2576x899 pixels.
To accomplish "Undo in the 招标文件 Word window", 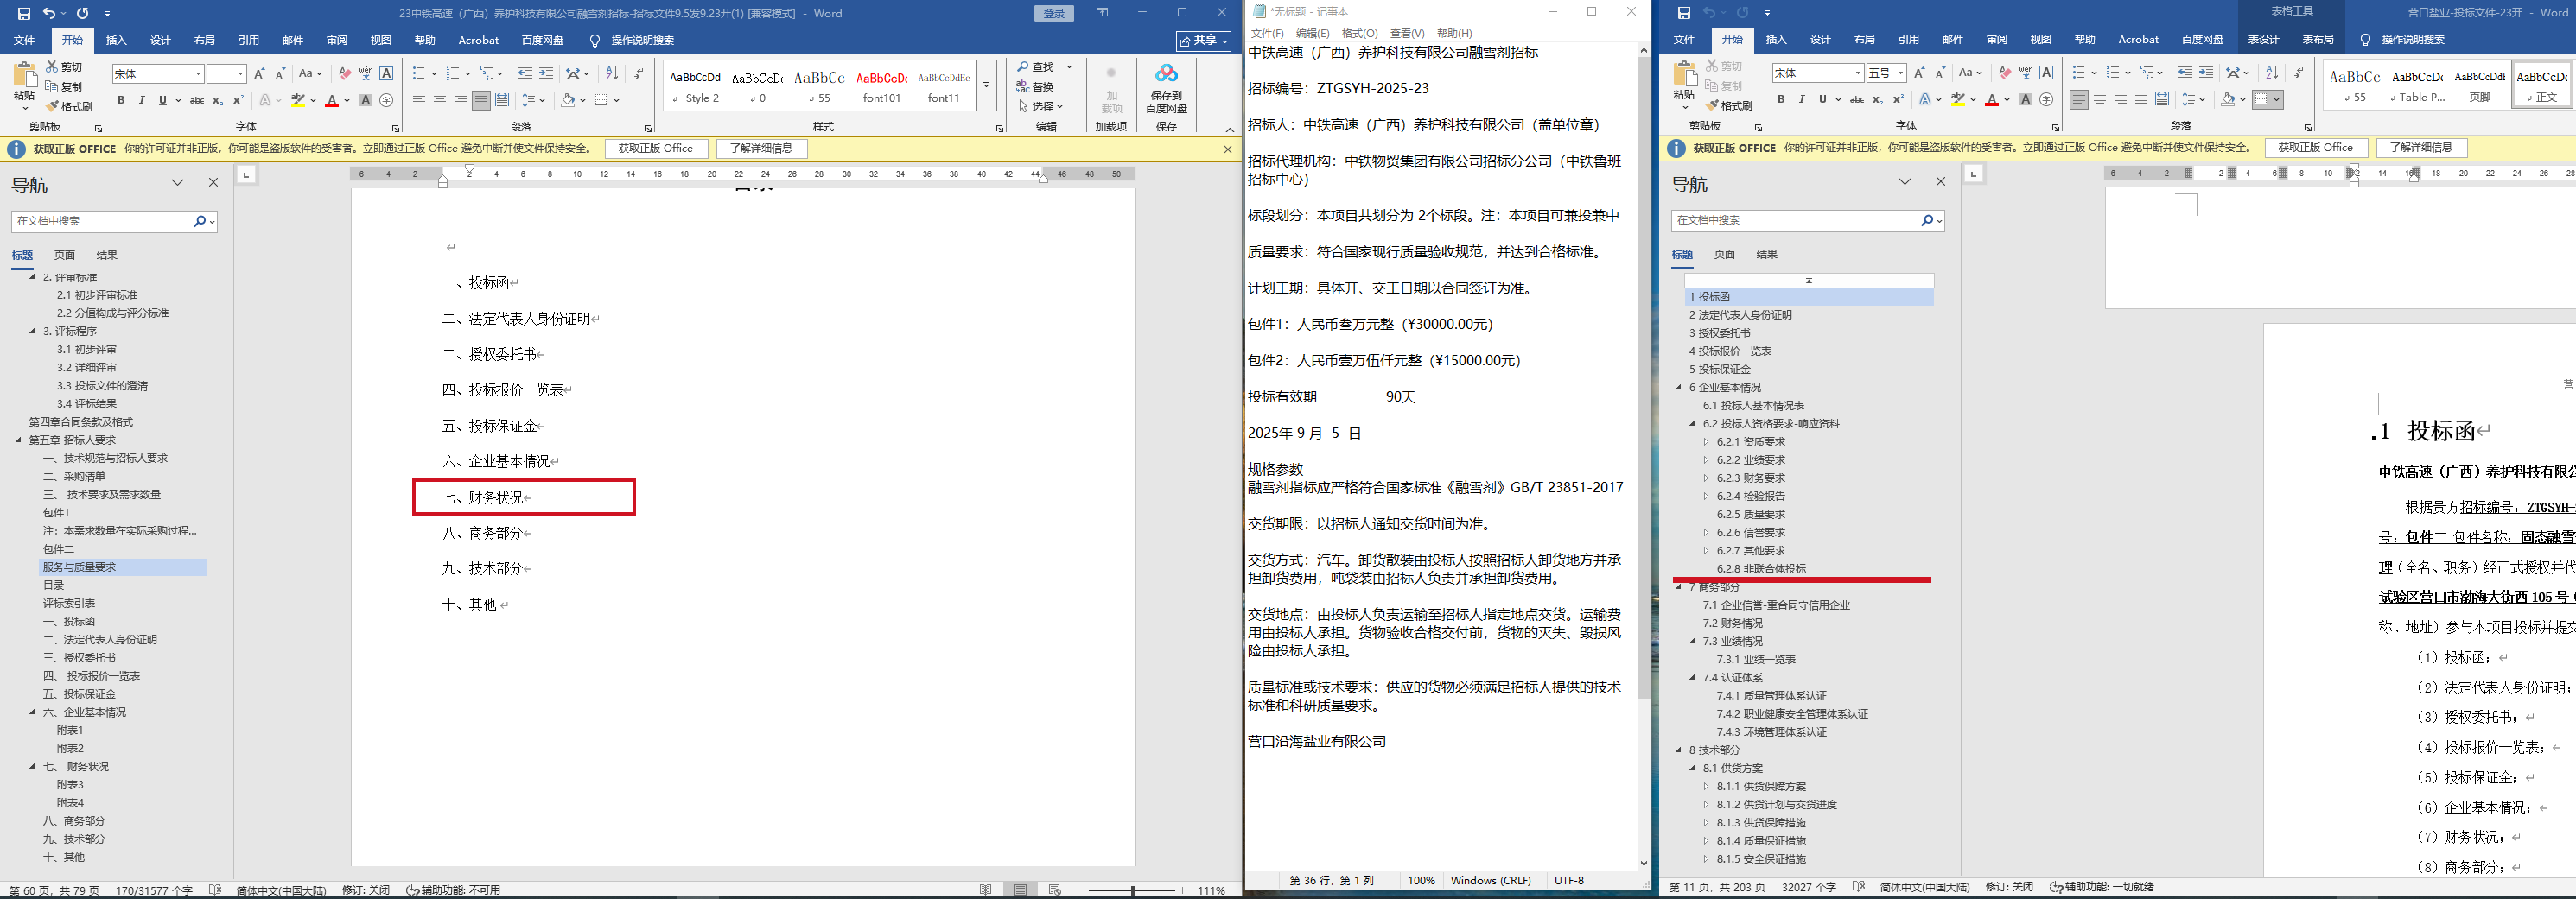I will [x=50, y=13].
